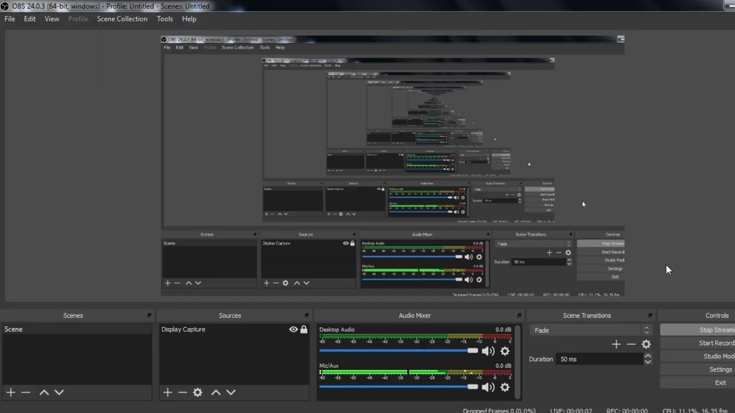Hide Display Capture with the eye icon

click(x=293, y=329)
